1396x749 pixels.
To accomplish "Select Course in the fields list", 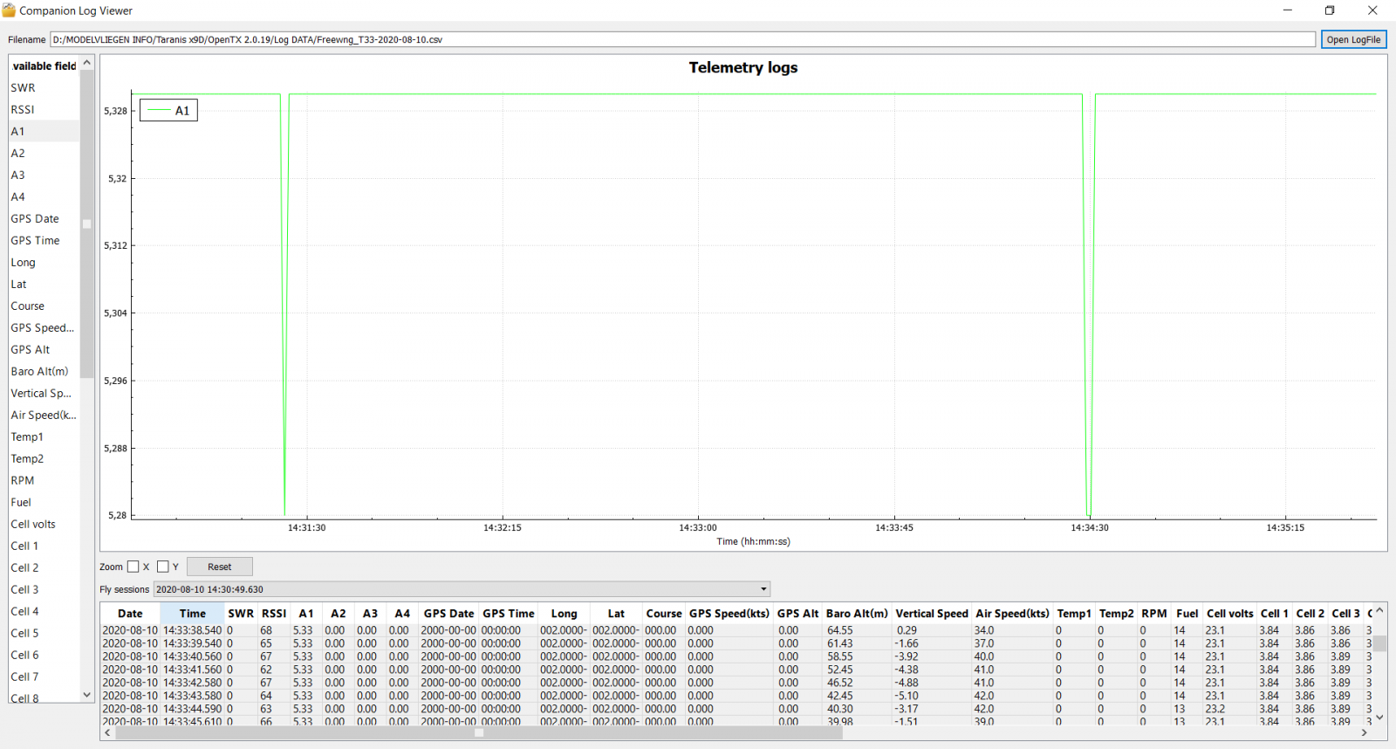I will click(x=44, y=306).
